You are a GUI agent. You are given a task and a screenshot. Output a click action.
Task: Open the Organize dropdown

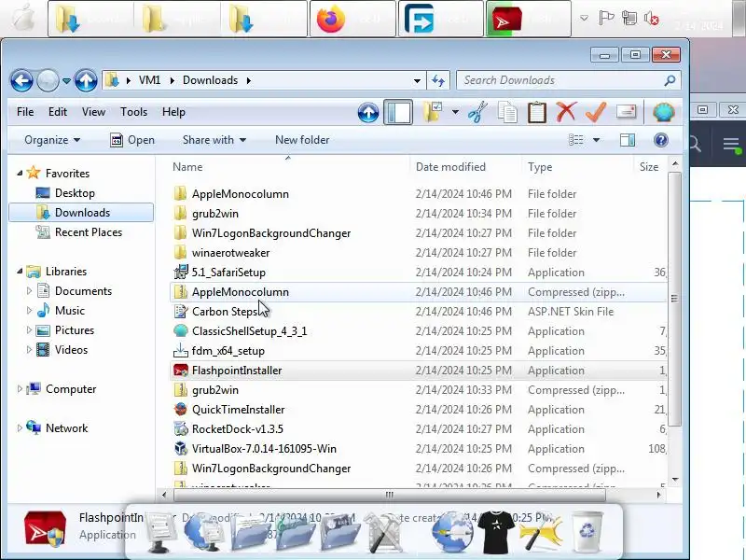pyautogui.click(x=52, y=140)
